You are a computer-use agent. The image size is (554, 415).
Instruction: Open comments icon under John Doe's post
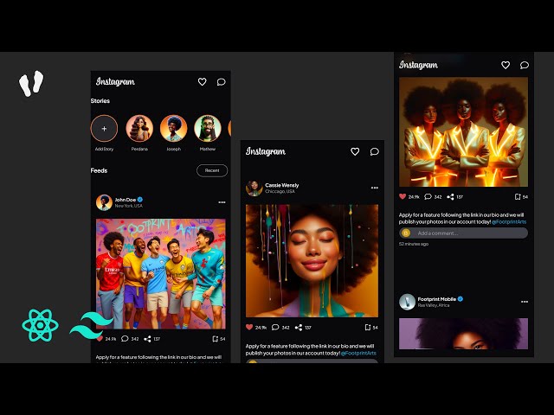tap(125, 338)
